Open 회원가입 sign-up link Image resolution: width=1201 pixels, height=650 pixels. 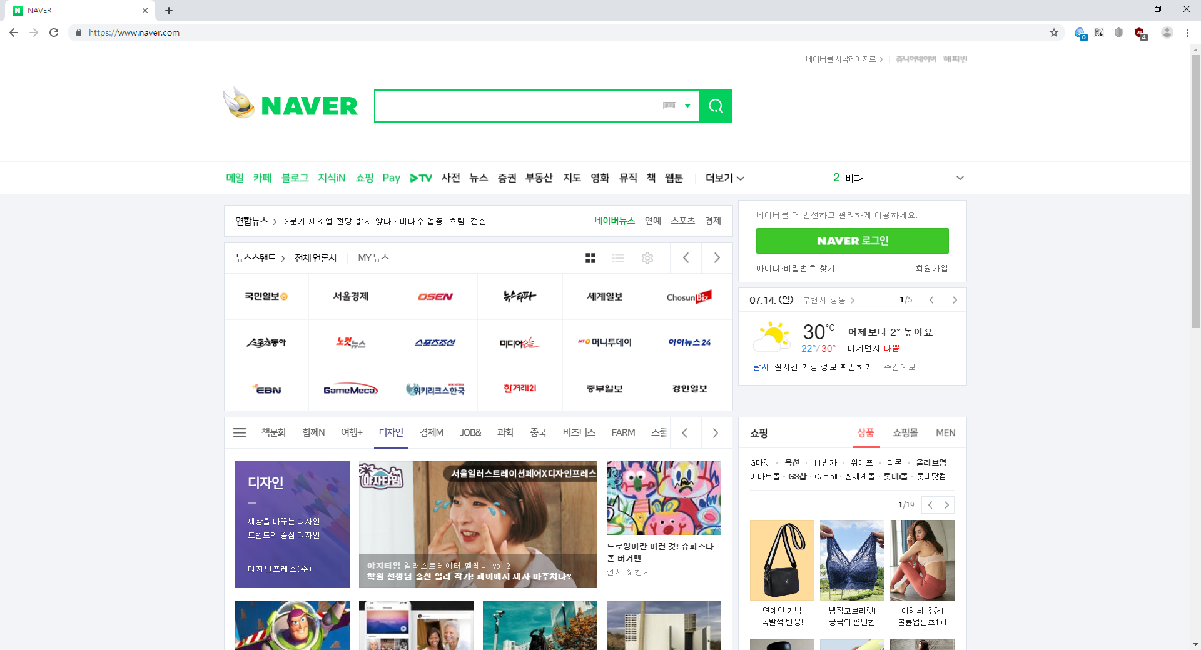tap(931, 268)
